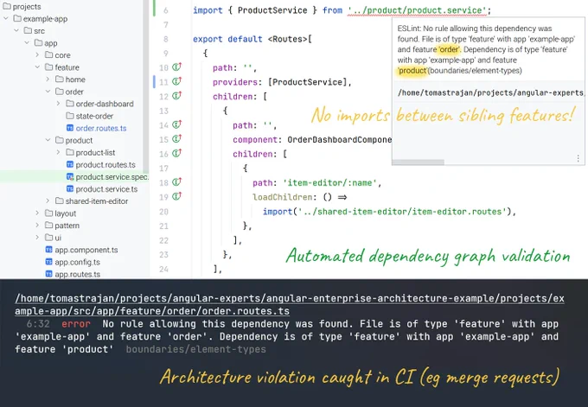Click the product.service.ts file icon
588x407 pixels.
point(70,188)
